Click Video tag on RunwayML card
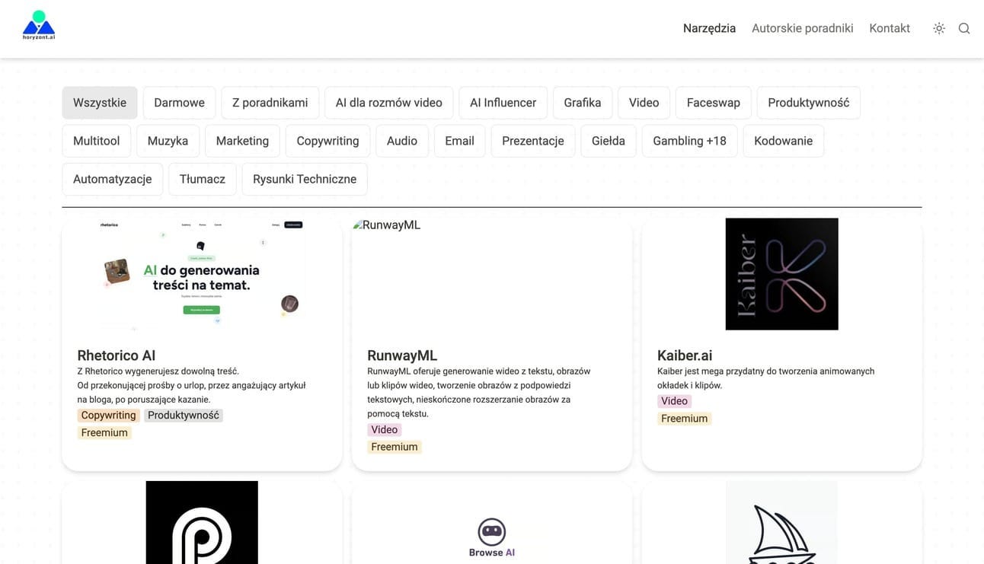 click(385, 429)
